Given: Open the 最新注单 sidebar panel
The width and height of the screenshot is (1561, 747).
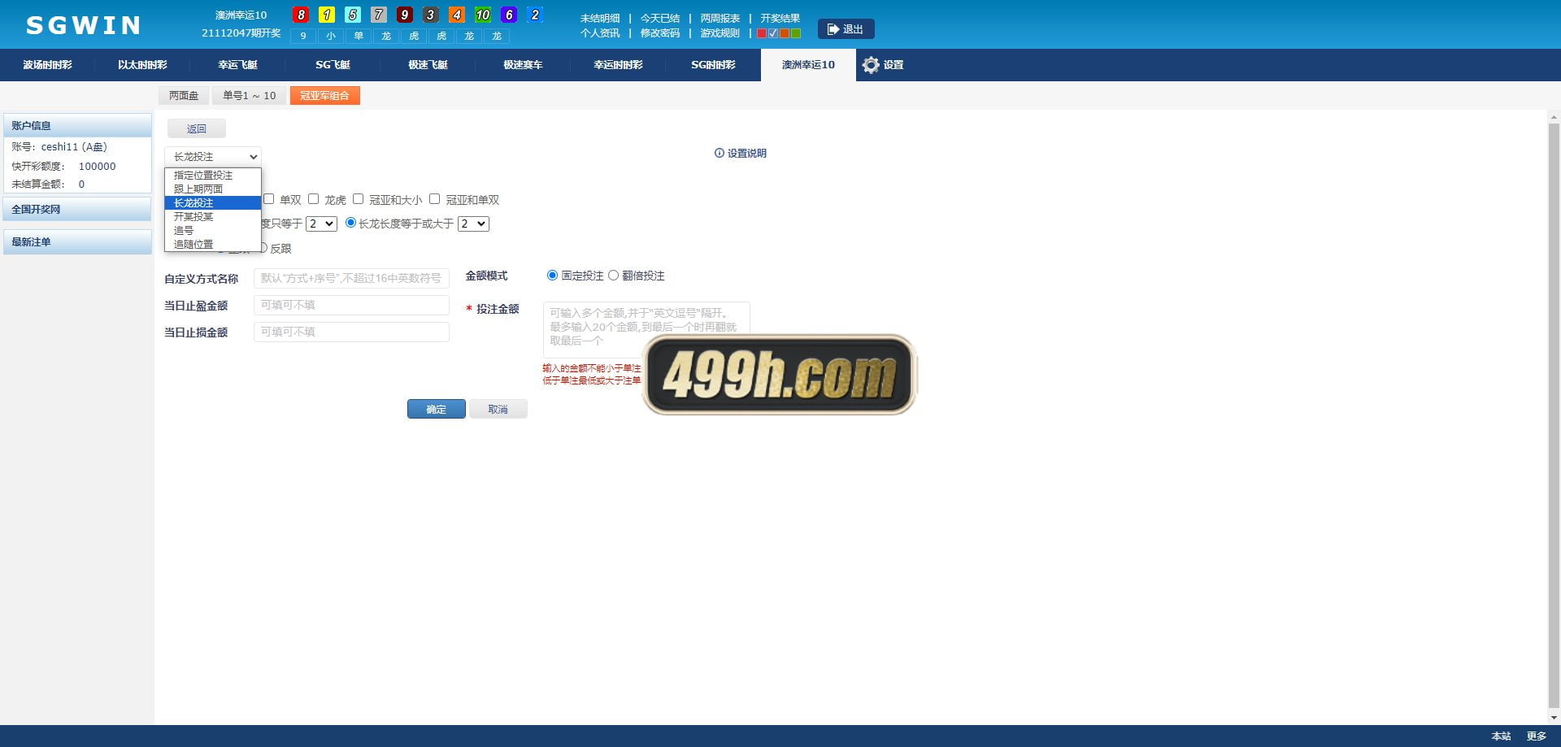Looking at the screenshot, I should [x=77, y=241].
